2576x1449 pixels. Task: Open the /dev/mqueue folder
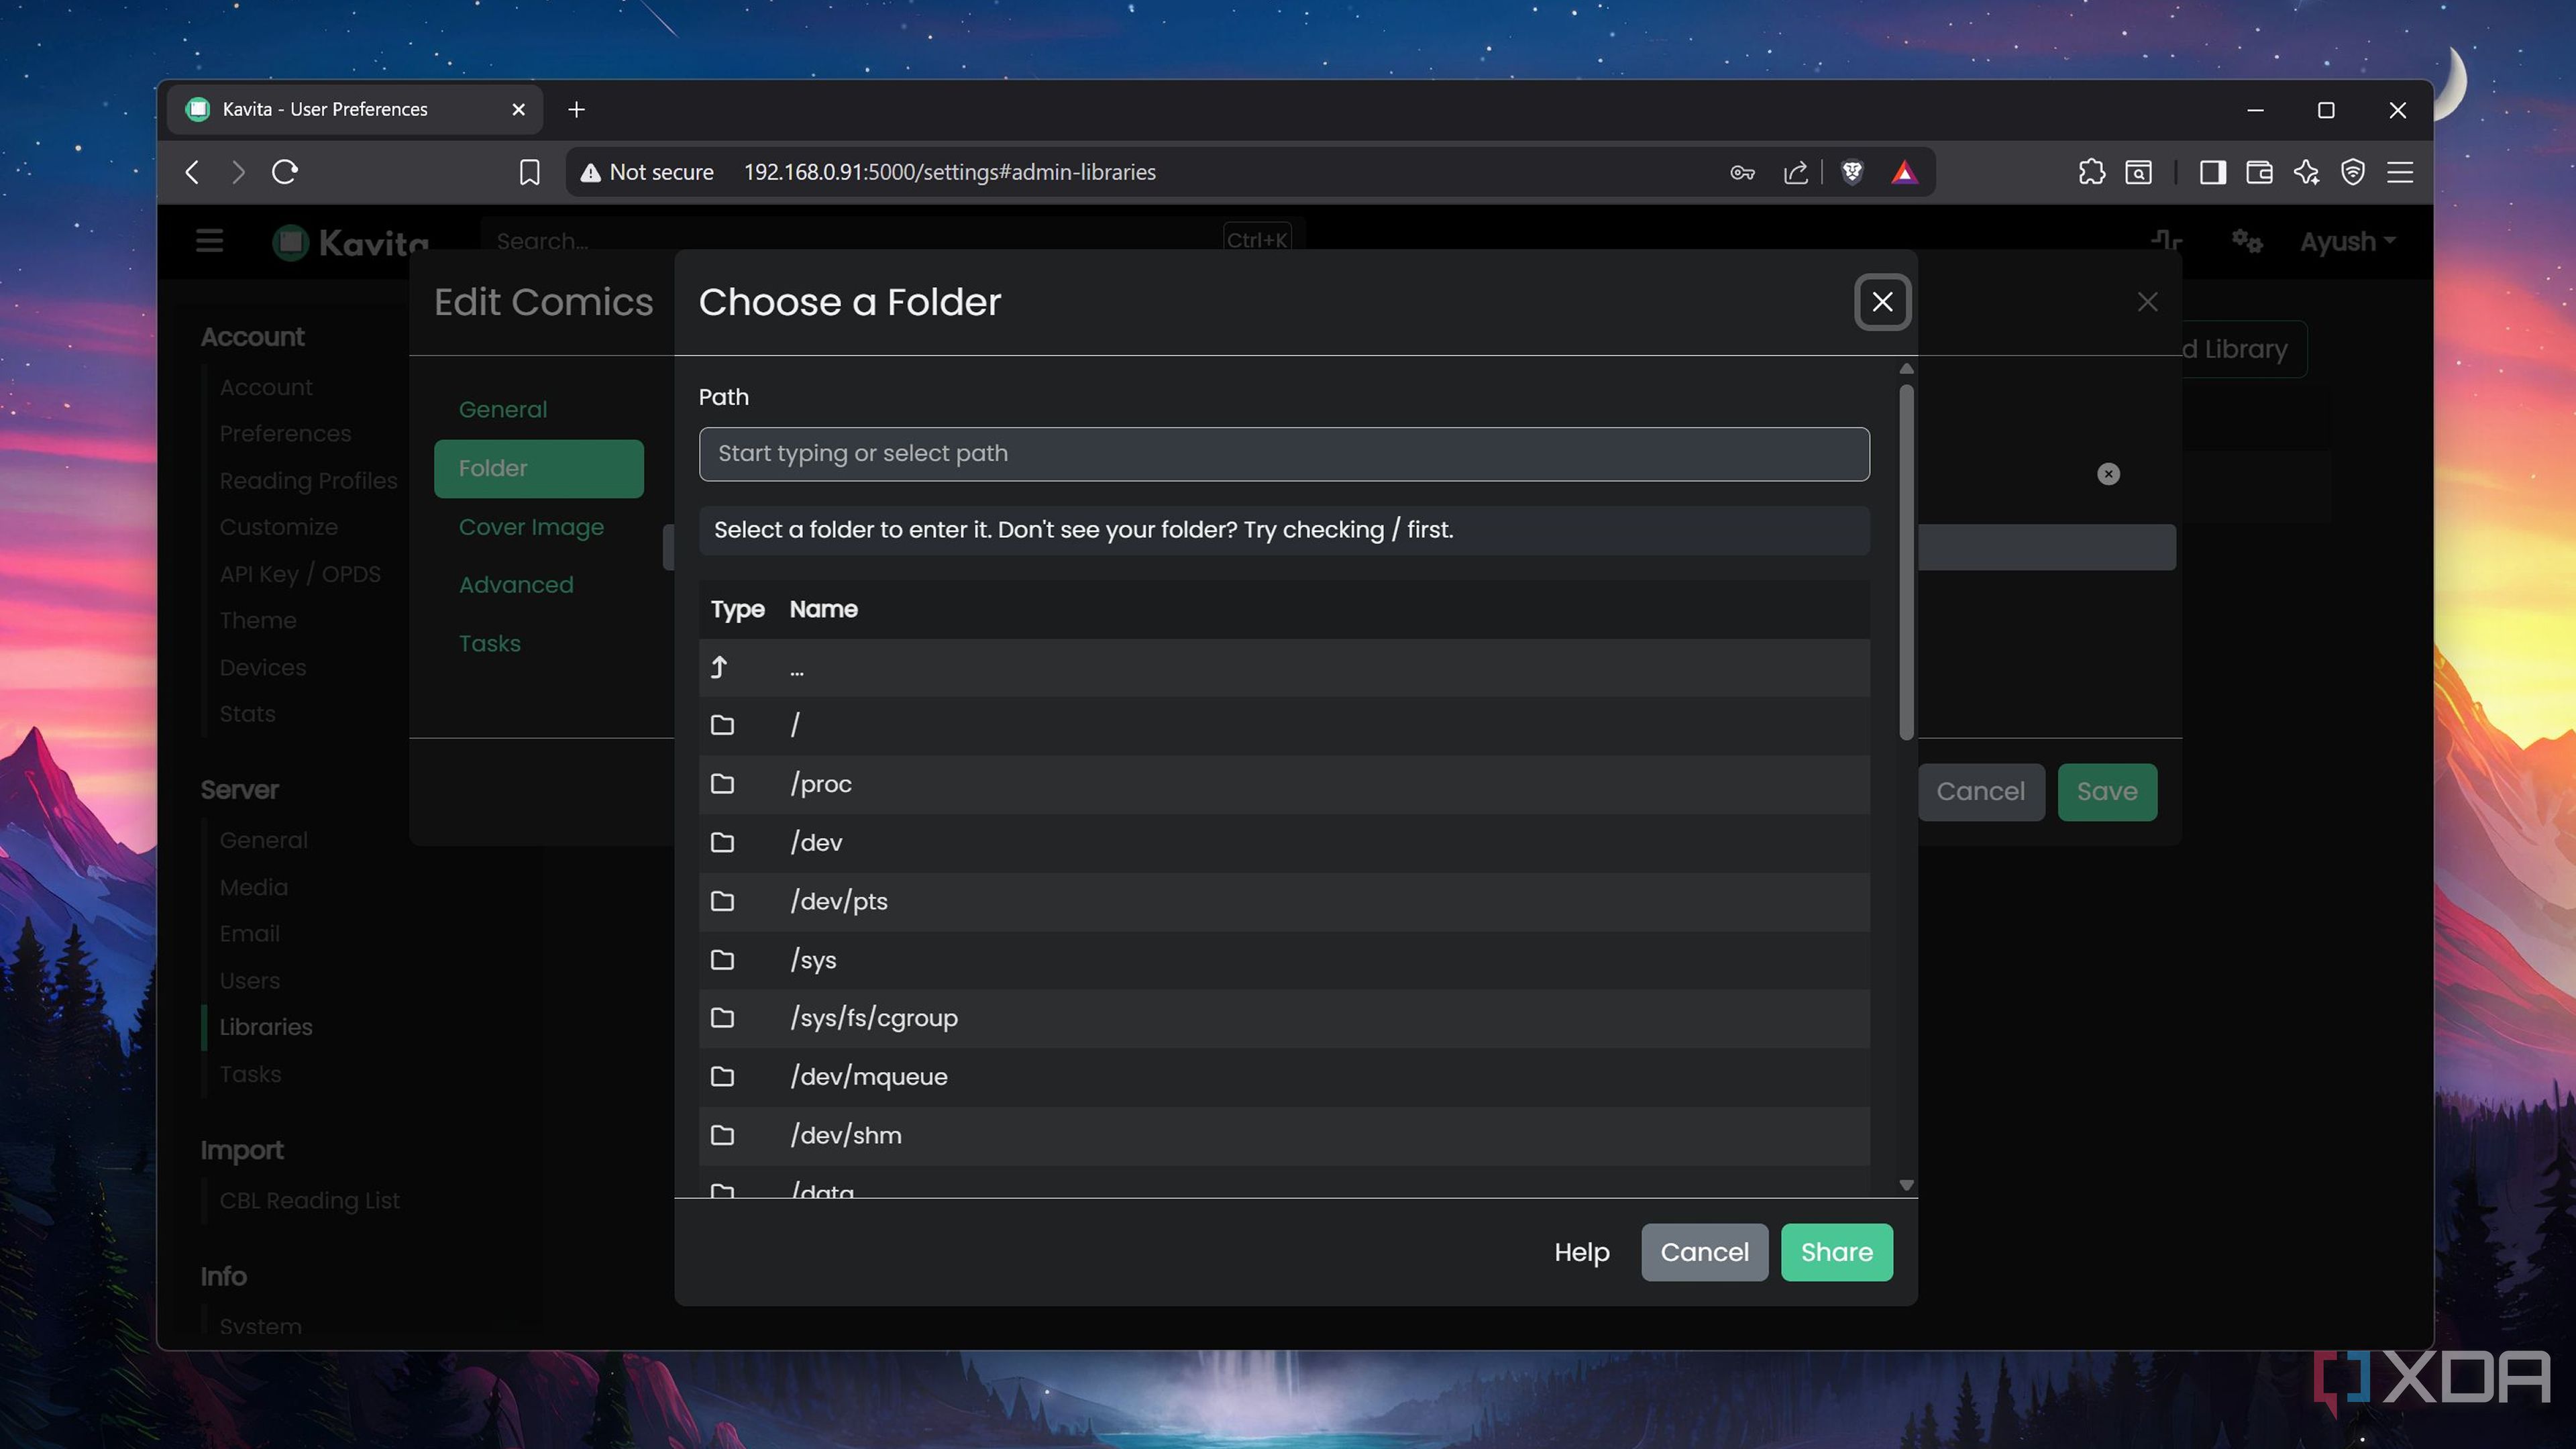tap(1284, 1078)
